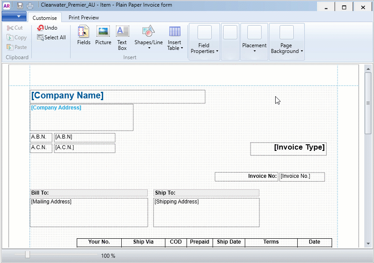The width and height of the screenshot is (374, 263).
Task: Select the [Company Name] field
Action: 118,97
